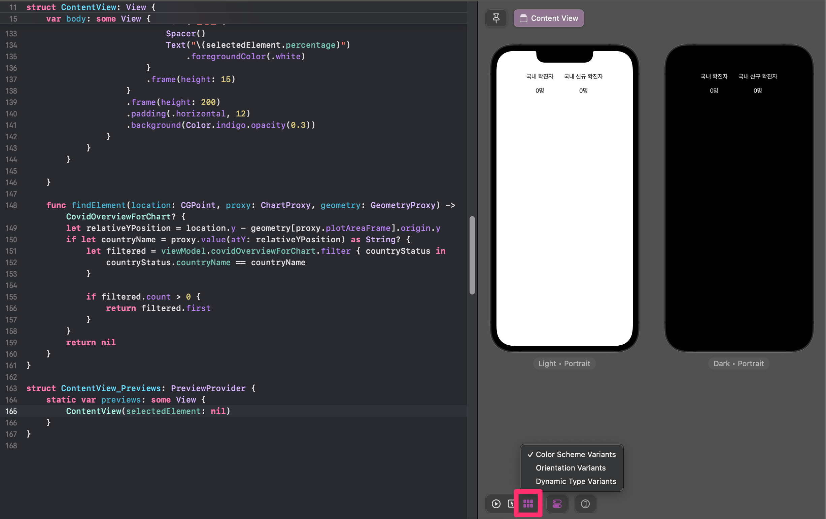This screenshot has height=519, width=826.
Task: Click line number 163 in the gutter
Action: [x=11, y=388]
